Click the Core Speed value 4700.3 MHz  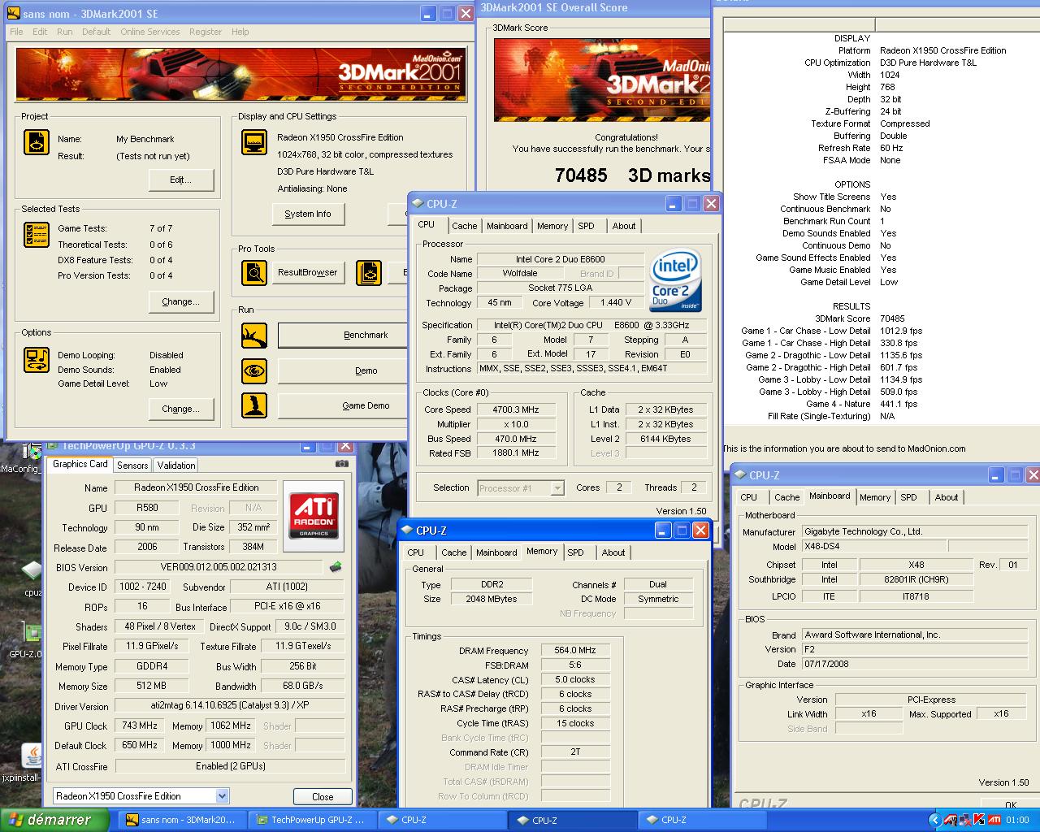pyautogui.click(x=516, y=409)
